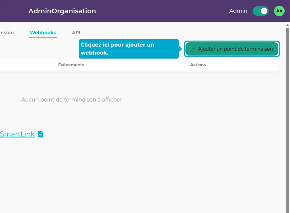Expand the partially visible Extension tab

click(x=6, y=32)
